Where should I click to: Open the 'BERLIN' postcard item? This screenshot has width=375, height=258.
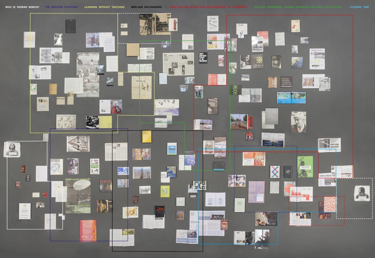[x=123, y=183]
